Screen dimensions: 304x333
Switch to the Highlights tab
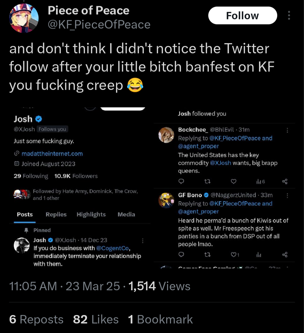point(91,214)
